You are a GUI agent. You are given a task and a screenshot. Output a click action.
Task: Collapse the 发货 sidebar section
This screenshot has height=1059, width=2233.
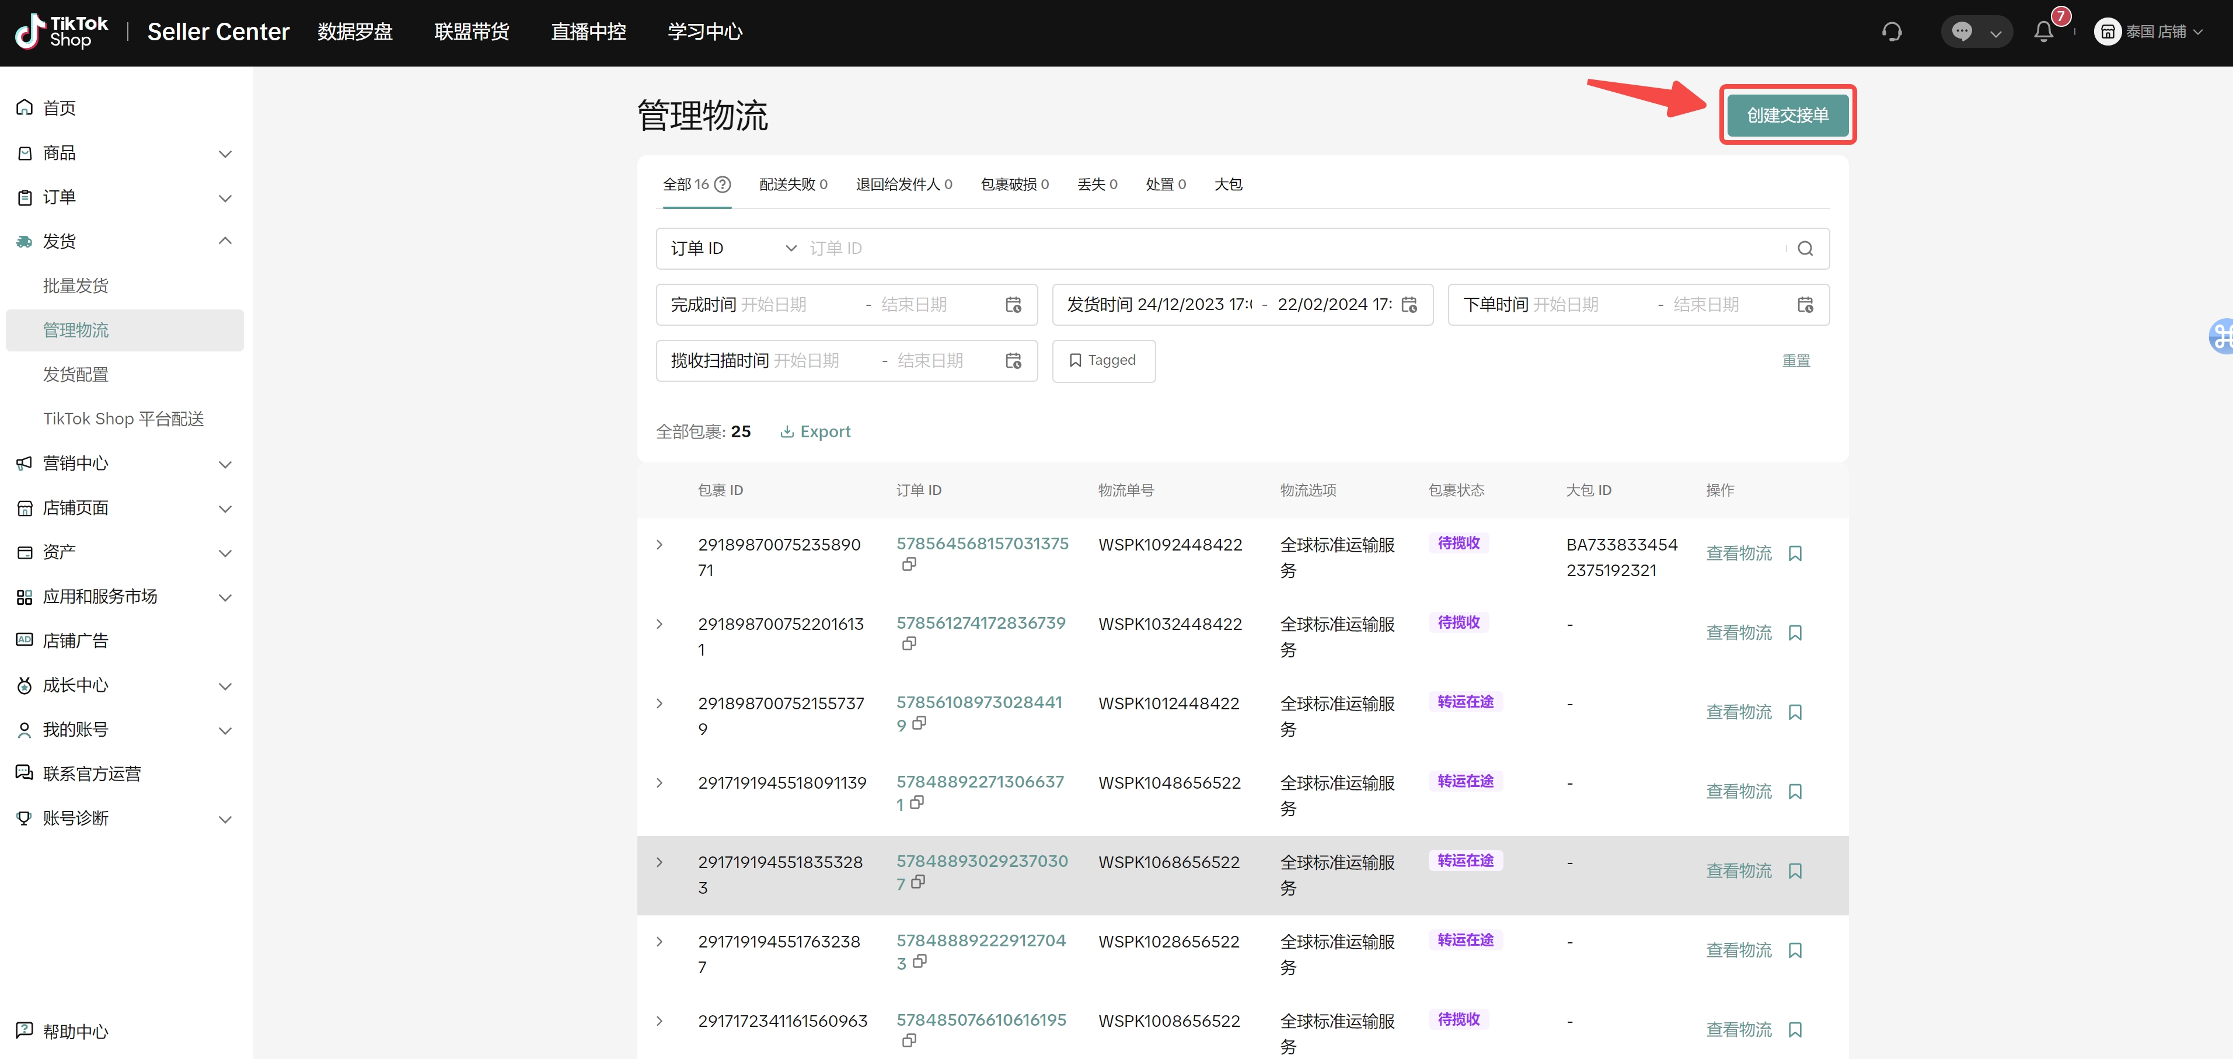pyautogui.click(x=225, y=241)
